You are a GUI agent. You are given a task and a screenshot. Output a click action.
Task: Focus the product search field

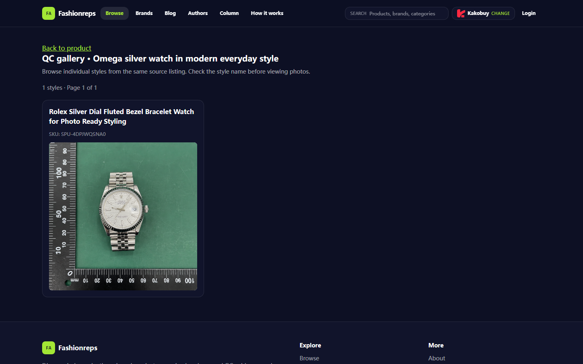click(x=397, y=13)
